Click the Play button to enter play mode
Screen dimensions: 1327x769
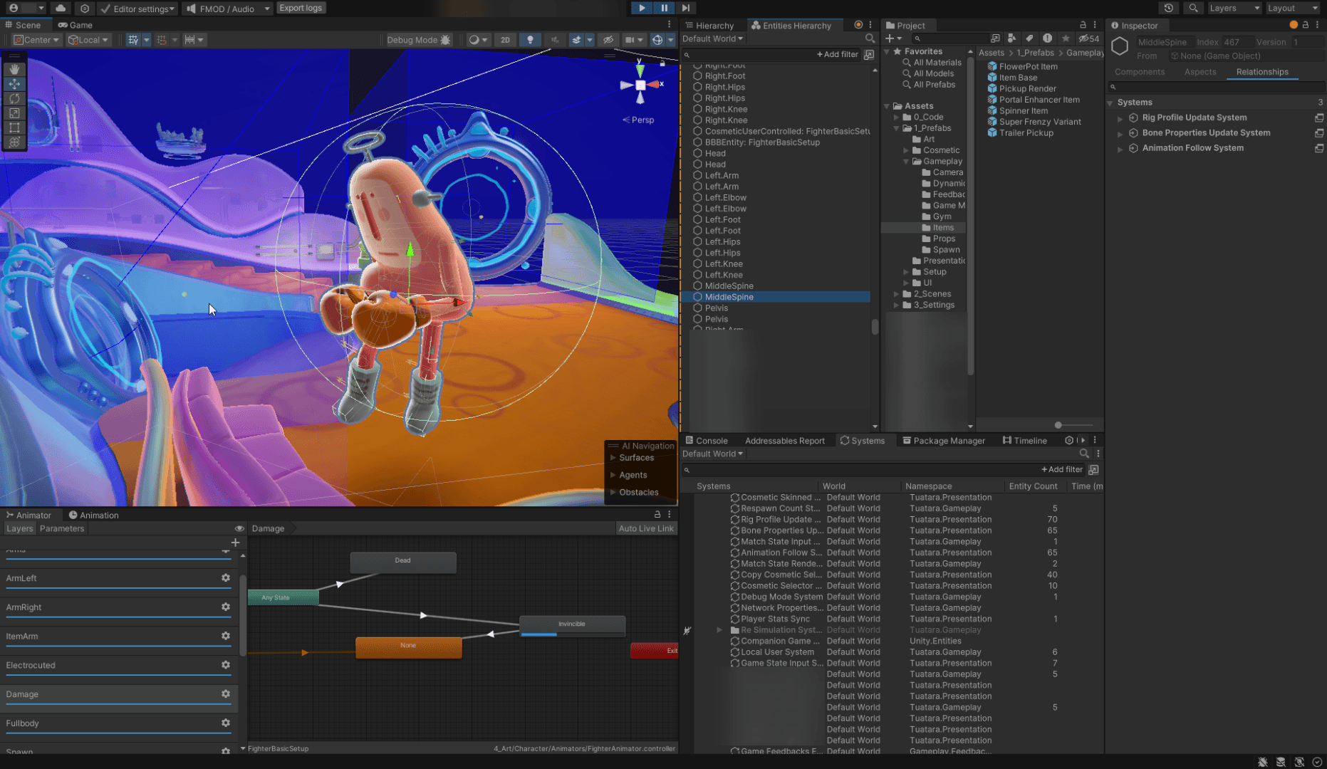pos(642,8)
